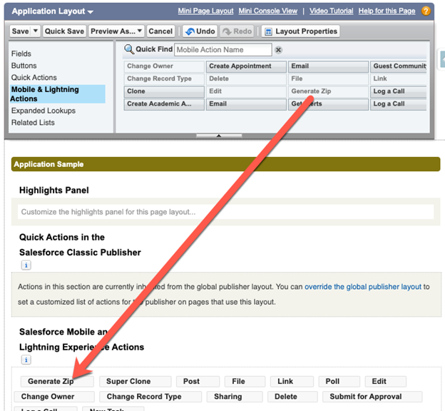Screen dimensions: 445x411
Task: Clear the Quick Find search box
Action: [278, 50]
